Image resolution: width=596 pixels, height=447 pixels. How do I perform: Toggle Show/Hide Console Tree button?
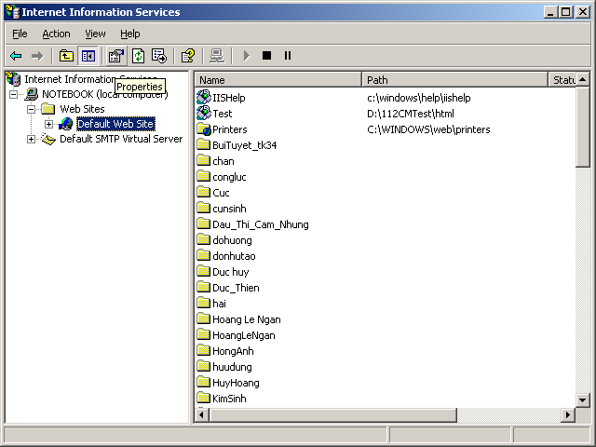pyautogui.click(x=88, y=56)
